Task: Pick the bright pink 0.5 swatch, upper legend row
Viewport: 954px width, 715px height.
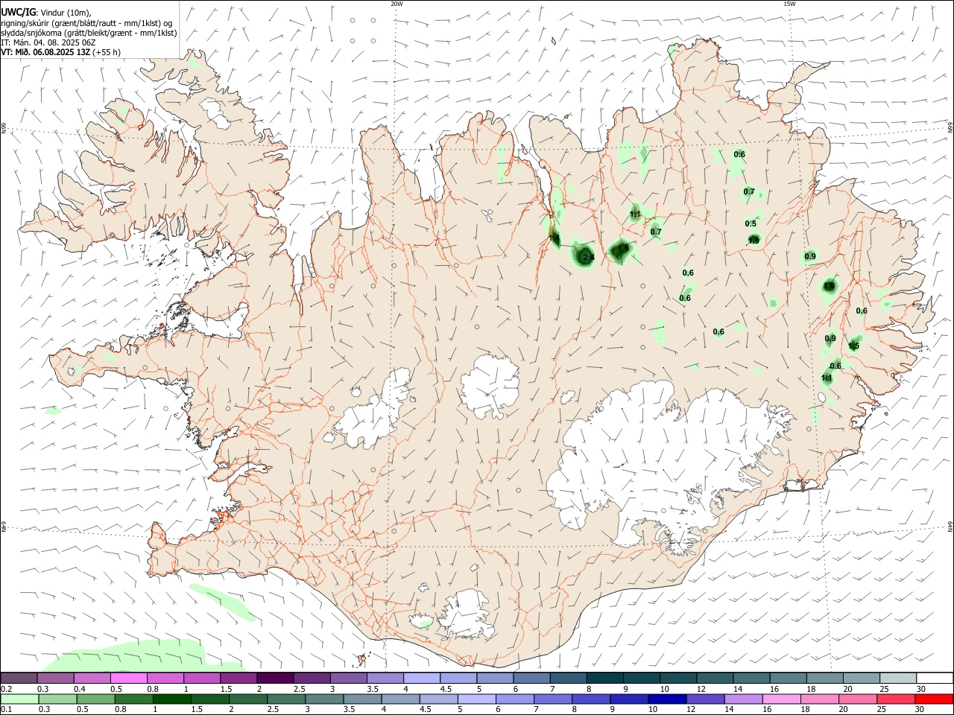Action: click(129, 679)
